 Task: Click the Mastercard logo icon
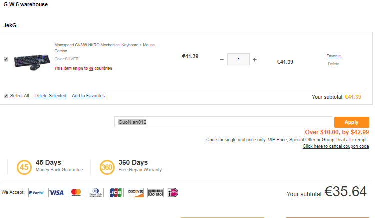pos(76,192)
